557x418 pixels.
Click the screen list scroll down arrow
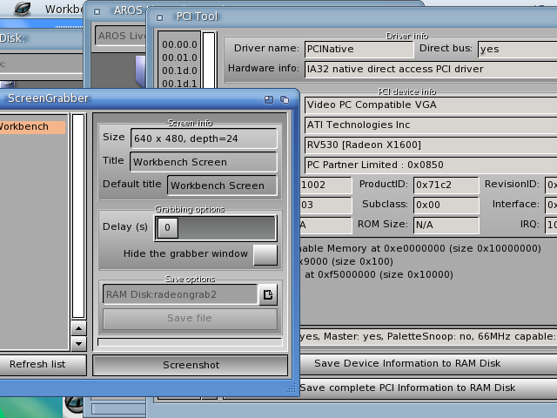click(78, 344)
